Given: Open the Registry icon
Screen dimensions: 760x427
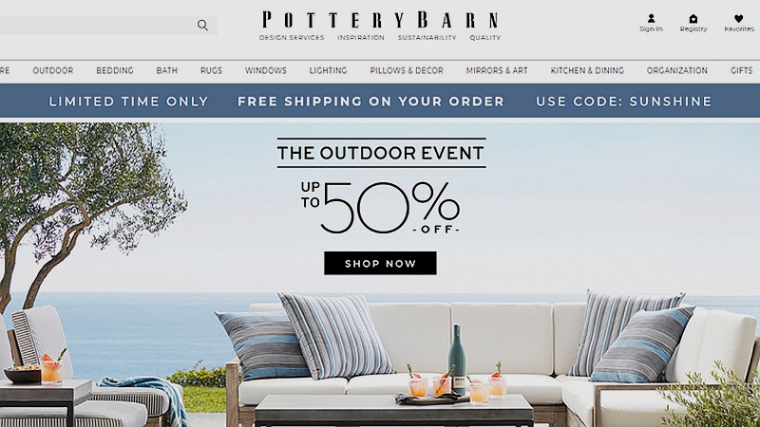Looking at the screenshot, I should click(x=693, y=18).
